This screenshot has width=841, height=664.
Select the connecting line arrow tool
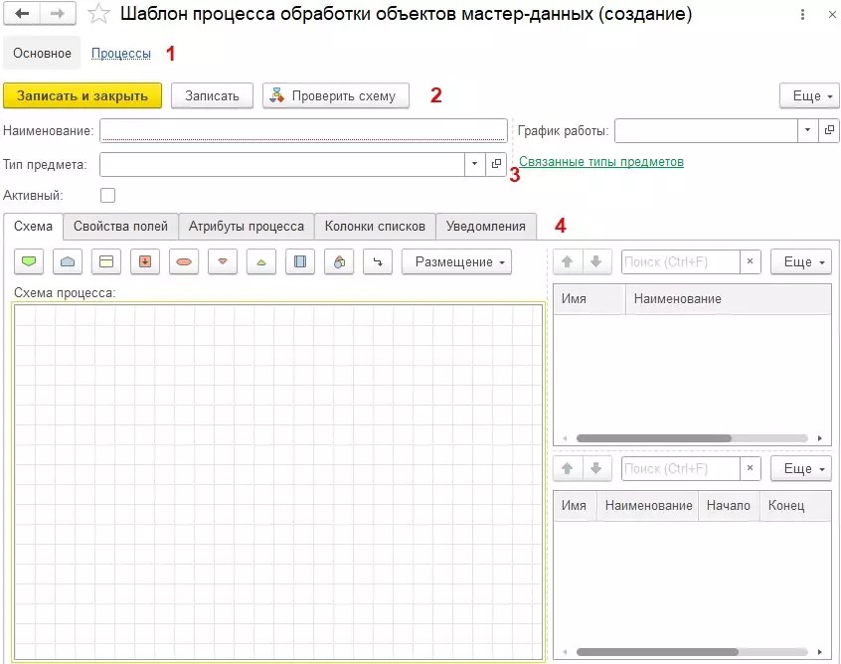point(378,261)
